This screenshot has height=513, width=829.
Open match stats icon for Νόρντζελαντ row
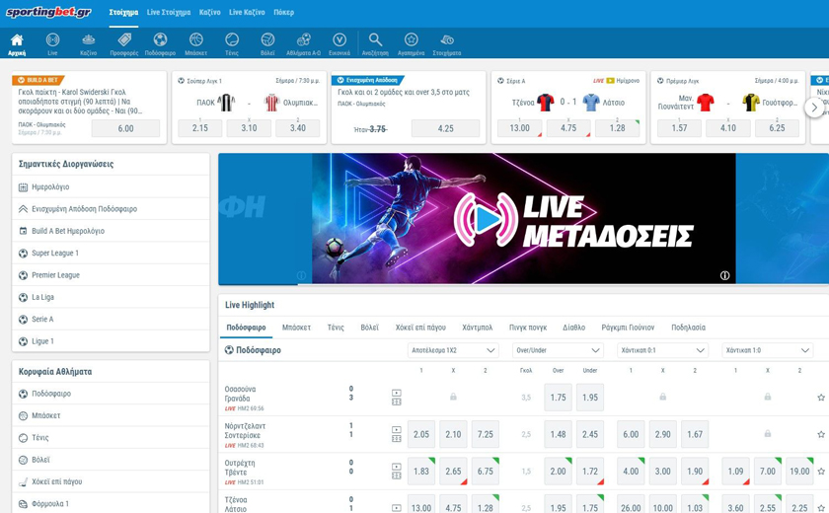pos(397,439)
